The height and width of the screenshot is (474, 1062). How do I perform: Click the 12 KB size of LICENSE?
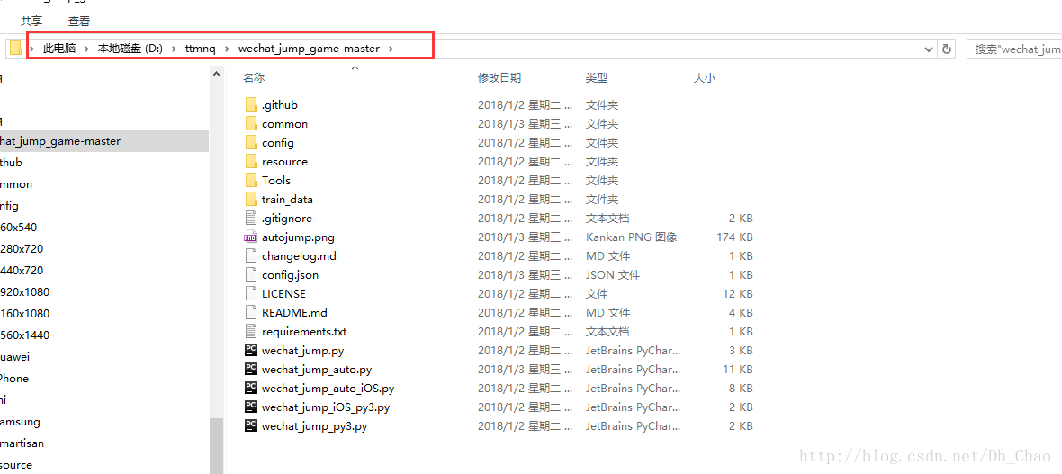[x=738, y=294]
